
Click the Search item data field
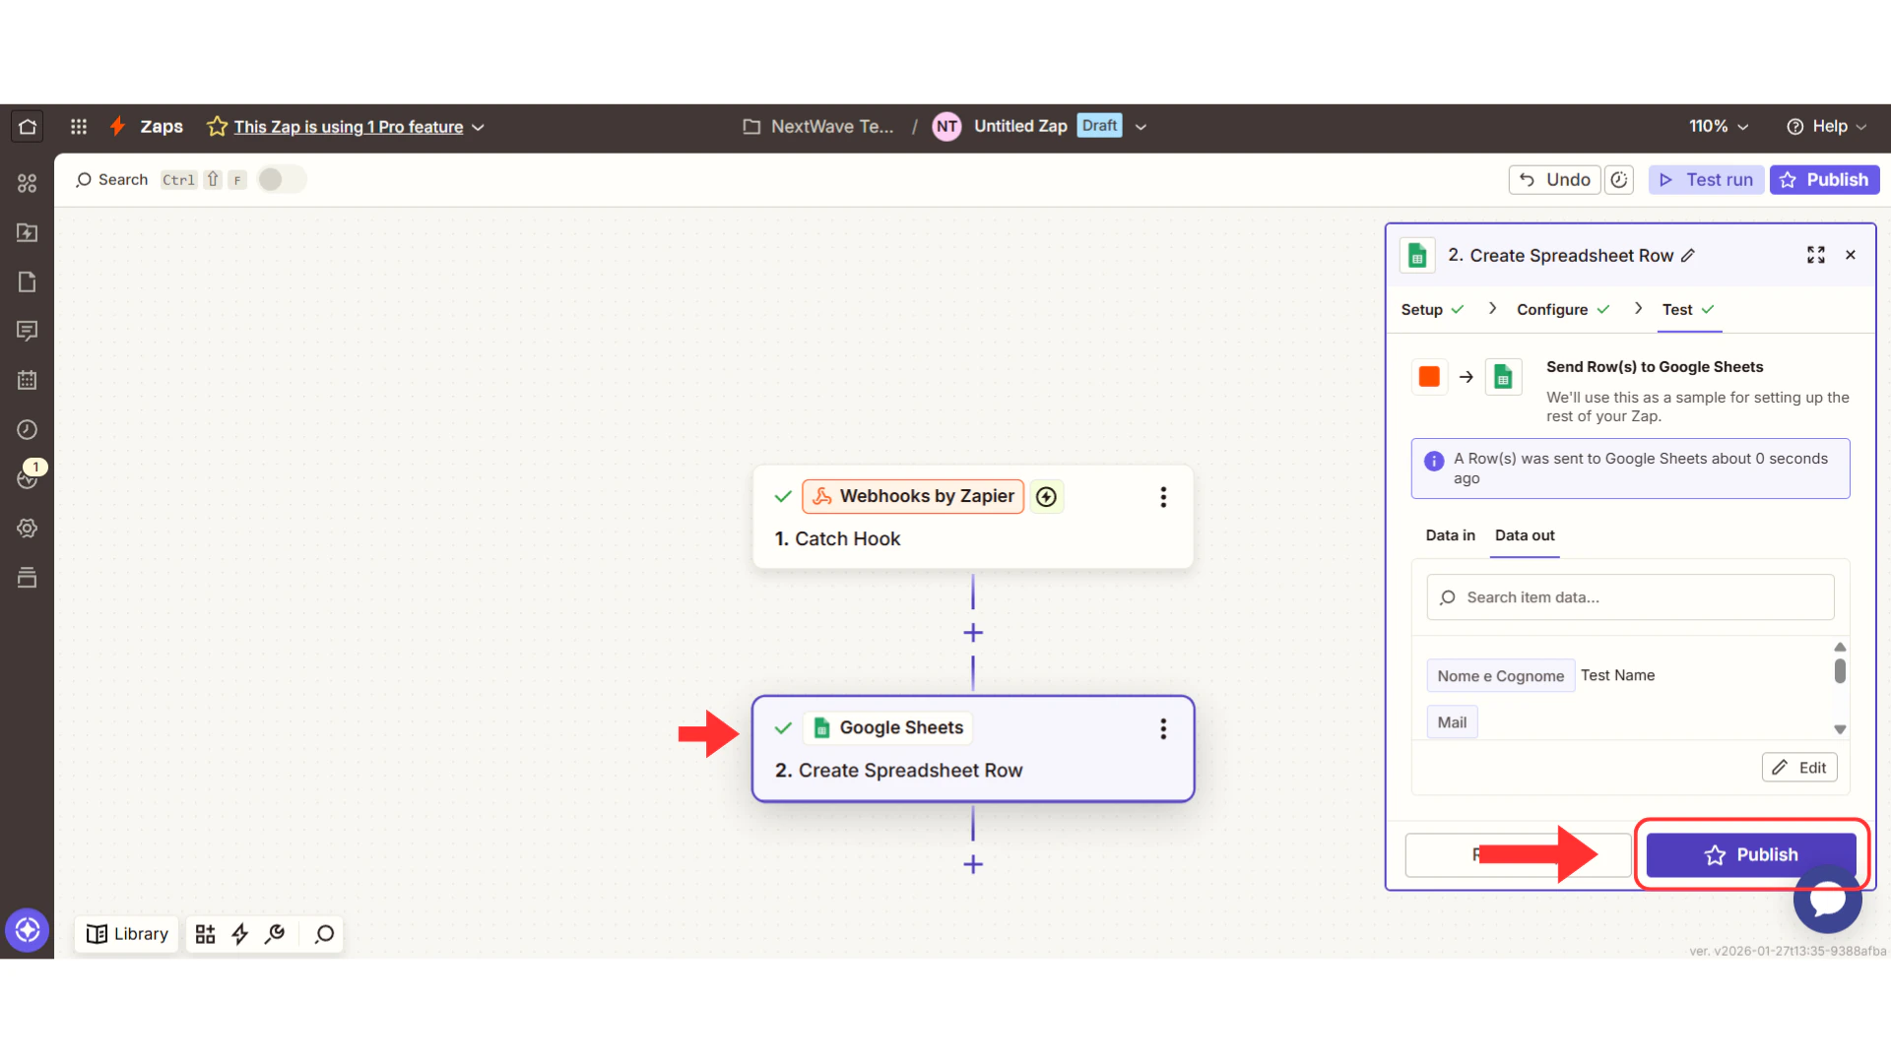pos(1630,596)
